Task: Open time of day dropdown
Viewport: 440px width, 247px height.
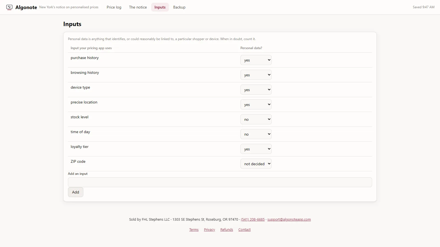Action: (256, 134)
